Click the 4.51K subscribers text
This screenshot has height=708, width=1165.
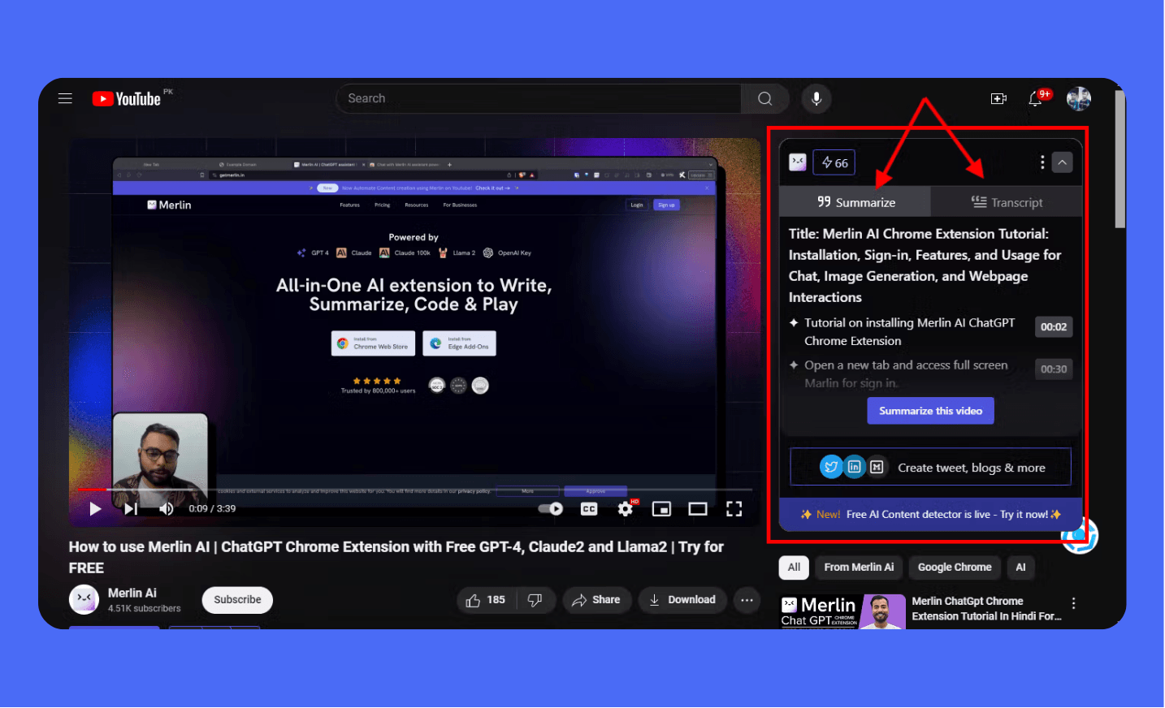pos(144,609)
